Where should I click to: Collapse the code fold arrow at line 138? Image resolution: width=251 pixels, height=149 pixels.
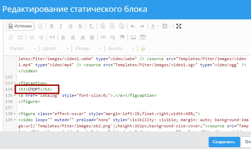click(15, 114)
